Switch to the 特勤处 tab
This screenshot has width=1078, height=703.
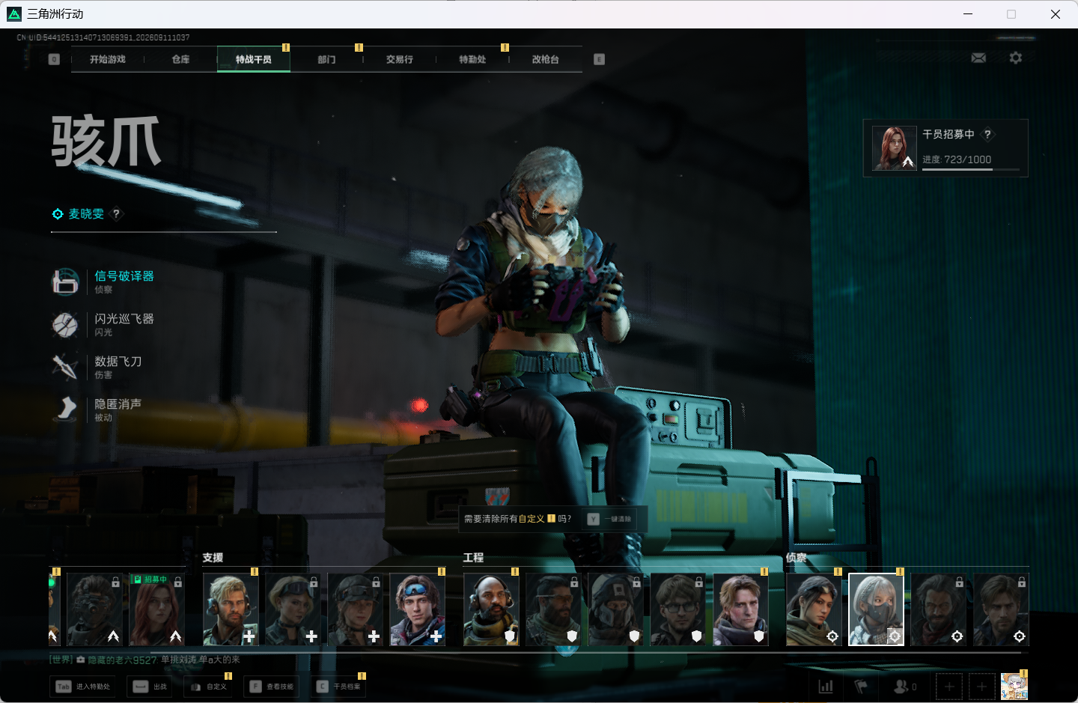472,59
